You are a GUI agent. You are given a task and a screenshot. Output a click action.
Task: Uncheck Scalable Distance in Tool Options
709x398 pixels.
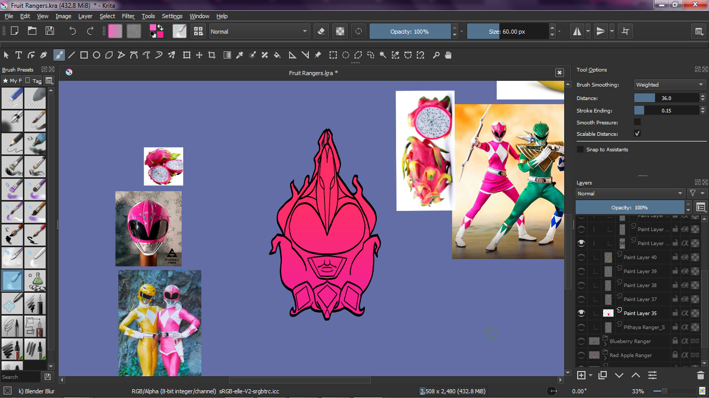(637, 134)
